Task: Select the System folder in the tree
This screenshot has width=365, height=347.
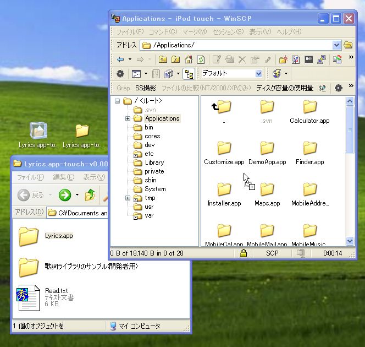Action: coord(155,189)
